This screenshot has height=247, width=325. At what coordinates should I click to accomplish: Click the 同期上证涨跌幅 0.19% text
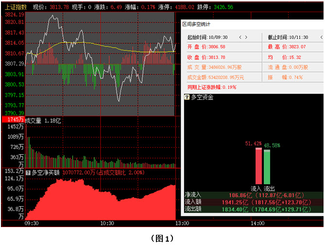tap(212, 87)
